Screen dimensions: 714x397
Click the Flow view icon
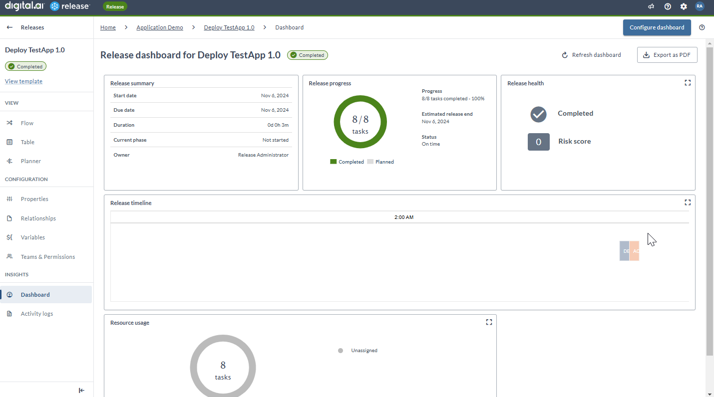[9, 123]
